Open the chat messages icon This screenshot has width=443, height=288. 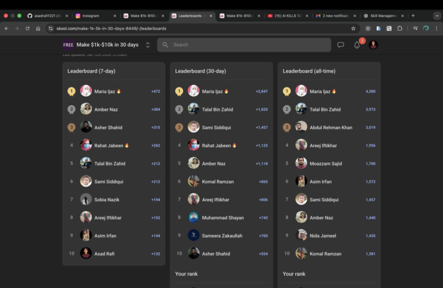(340, 45)
